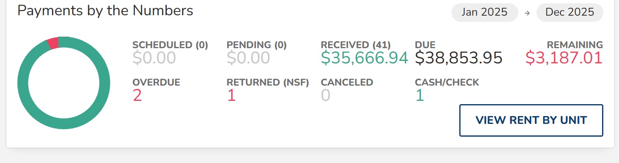Click the arrow between the date ranges
This screenshot has height=163, width=619.
tap(527, 13)
